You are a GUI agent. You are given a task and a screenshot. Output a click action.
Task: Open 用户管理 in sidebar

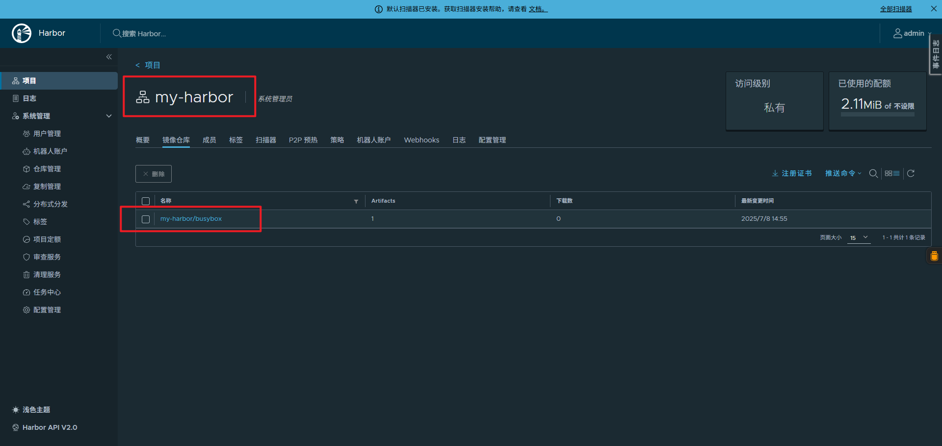(47, 134)
